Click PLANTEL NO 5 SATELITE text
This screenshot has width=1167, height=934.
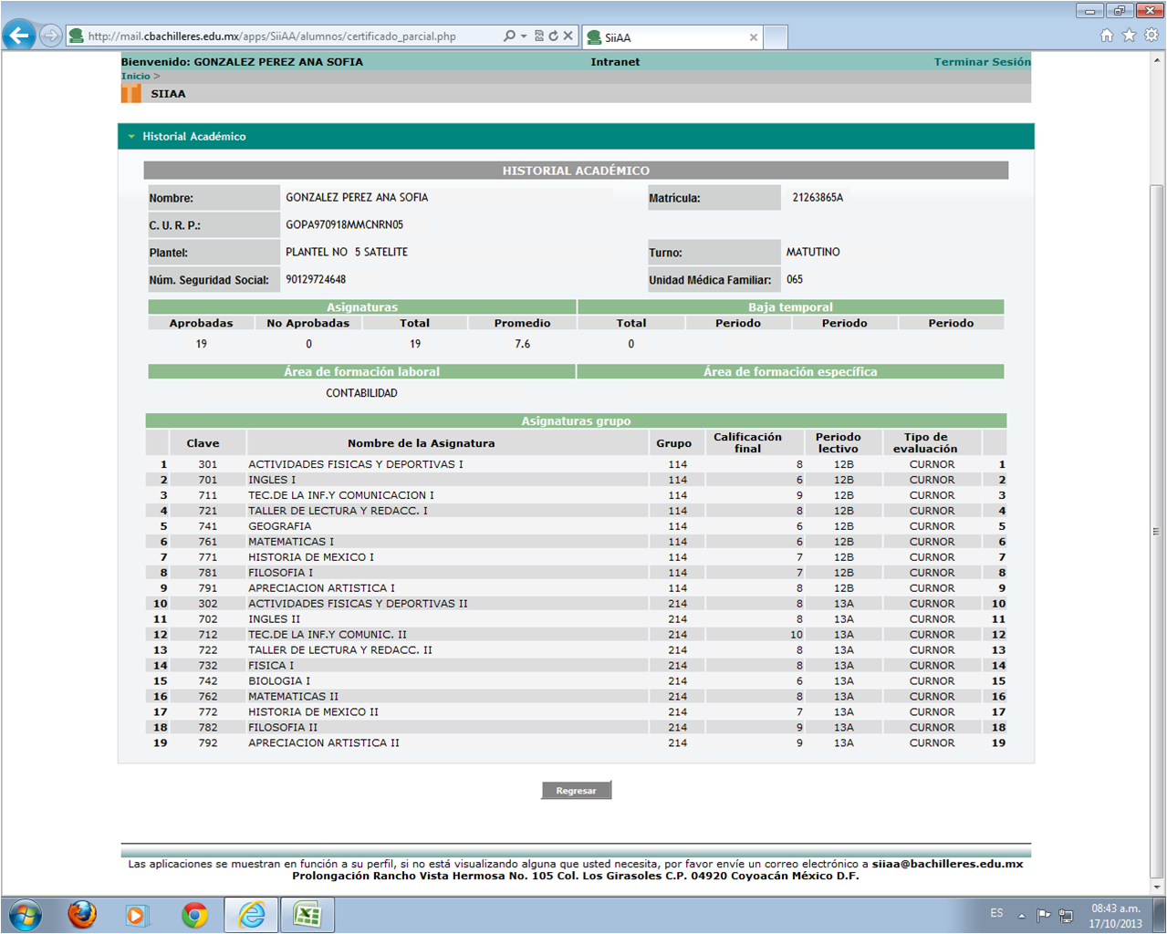click(347, 252)
